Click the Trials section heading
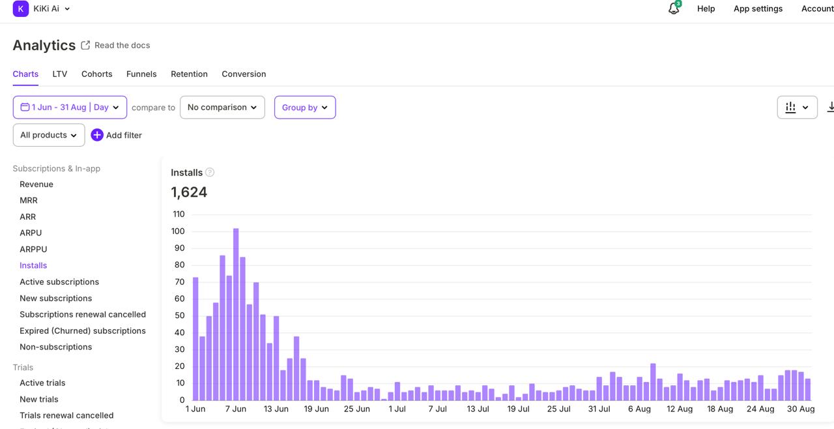This screenshot has width=834, height=429. [23, 367]
